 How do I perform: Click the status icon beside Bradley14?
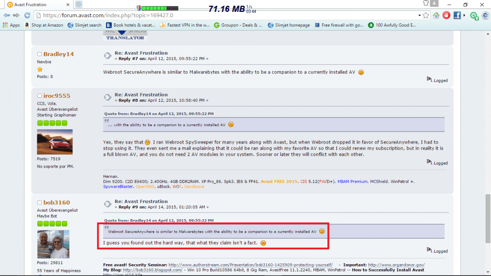coord(39,54)
